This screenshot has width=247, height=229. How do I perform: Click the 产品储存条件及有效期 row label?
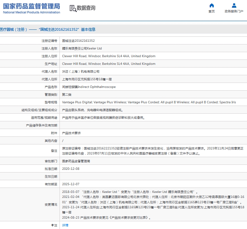coord(41,125)
